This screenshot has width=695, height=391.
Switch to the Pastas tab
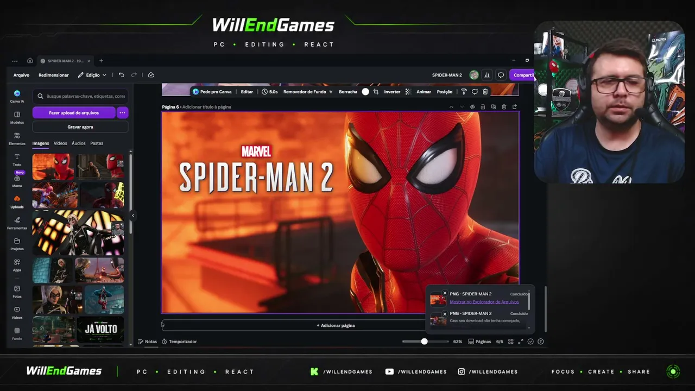coord(97,143)
